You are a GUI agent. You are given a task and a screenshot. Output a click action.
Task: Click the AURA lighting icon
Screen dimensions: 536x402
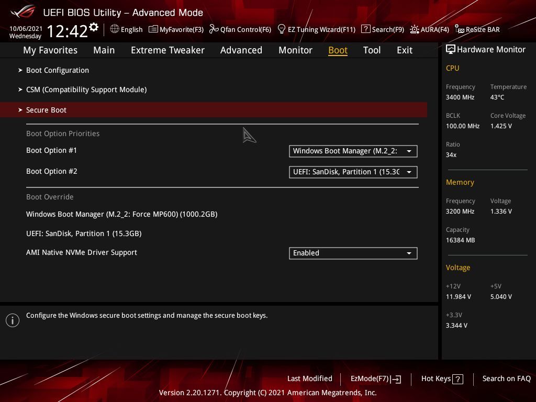(415, 29)
